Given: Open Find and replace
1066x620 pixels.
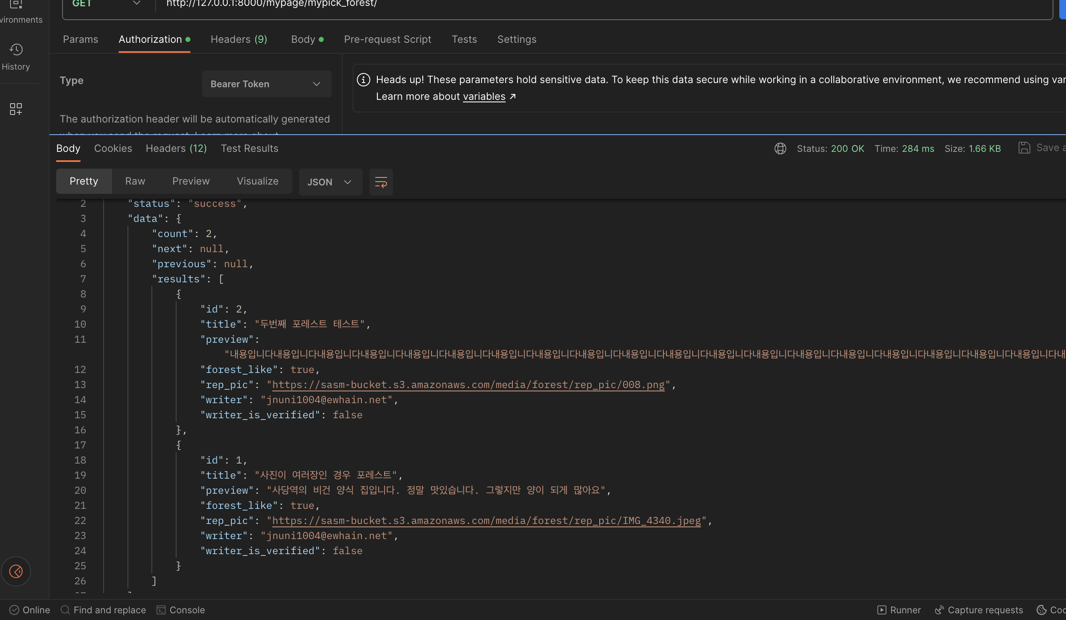Looking at the screenshot, I should click(103, 610).
